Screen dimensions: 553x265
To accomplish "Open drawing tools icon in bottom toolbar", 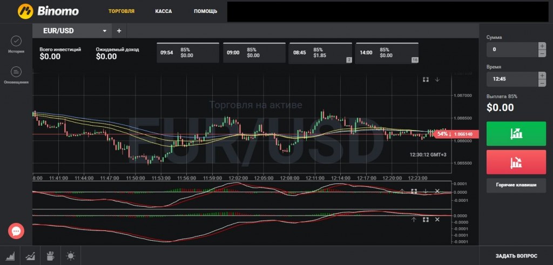I will (50, 256).
